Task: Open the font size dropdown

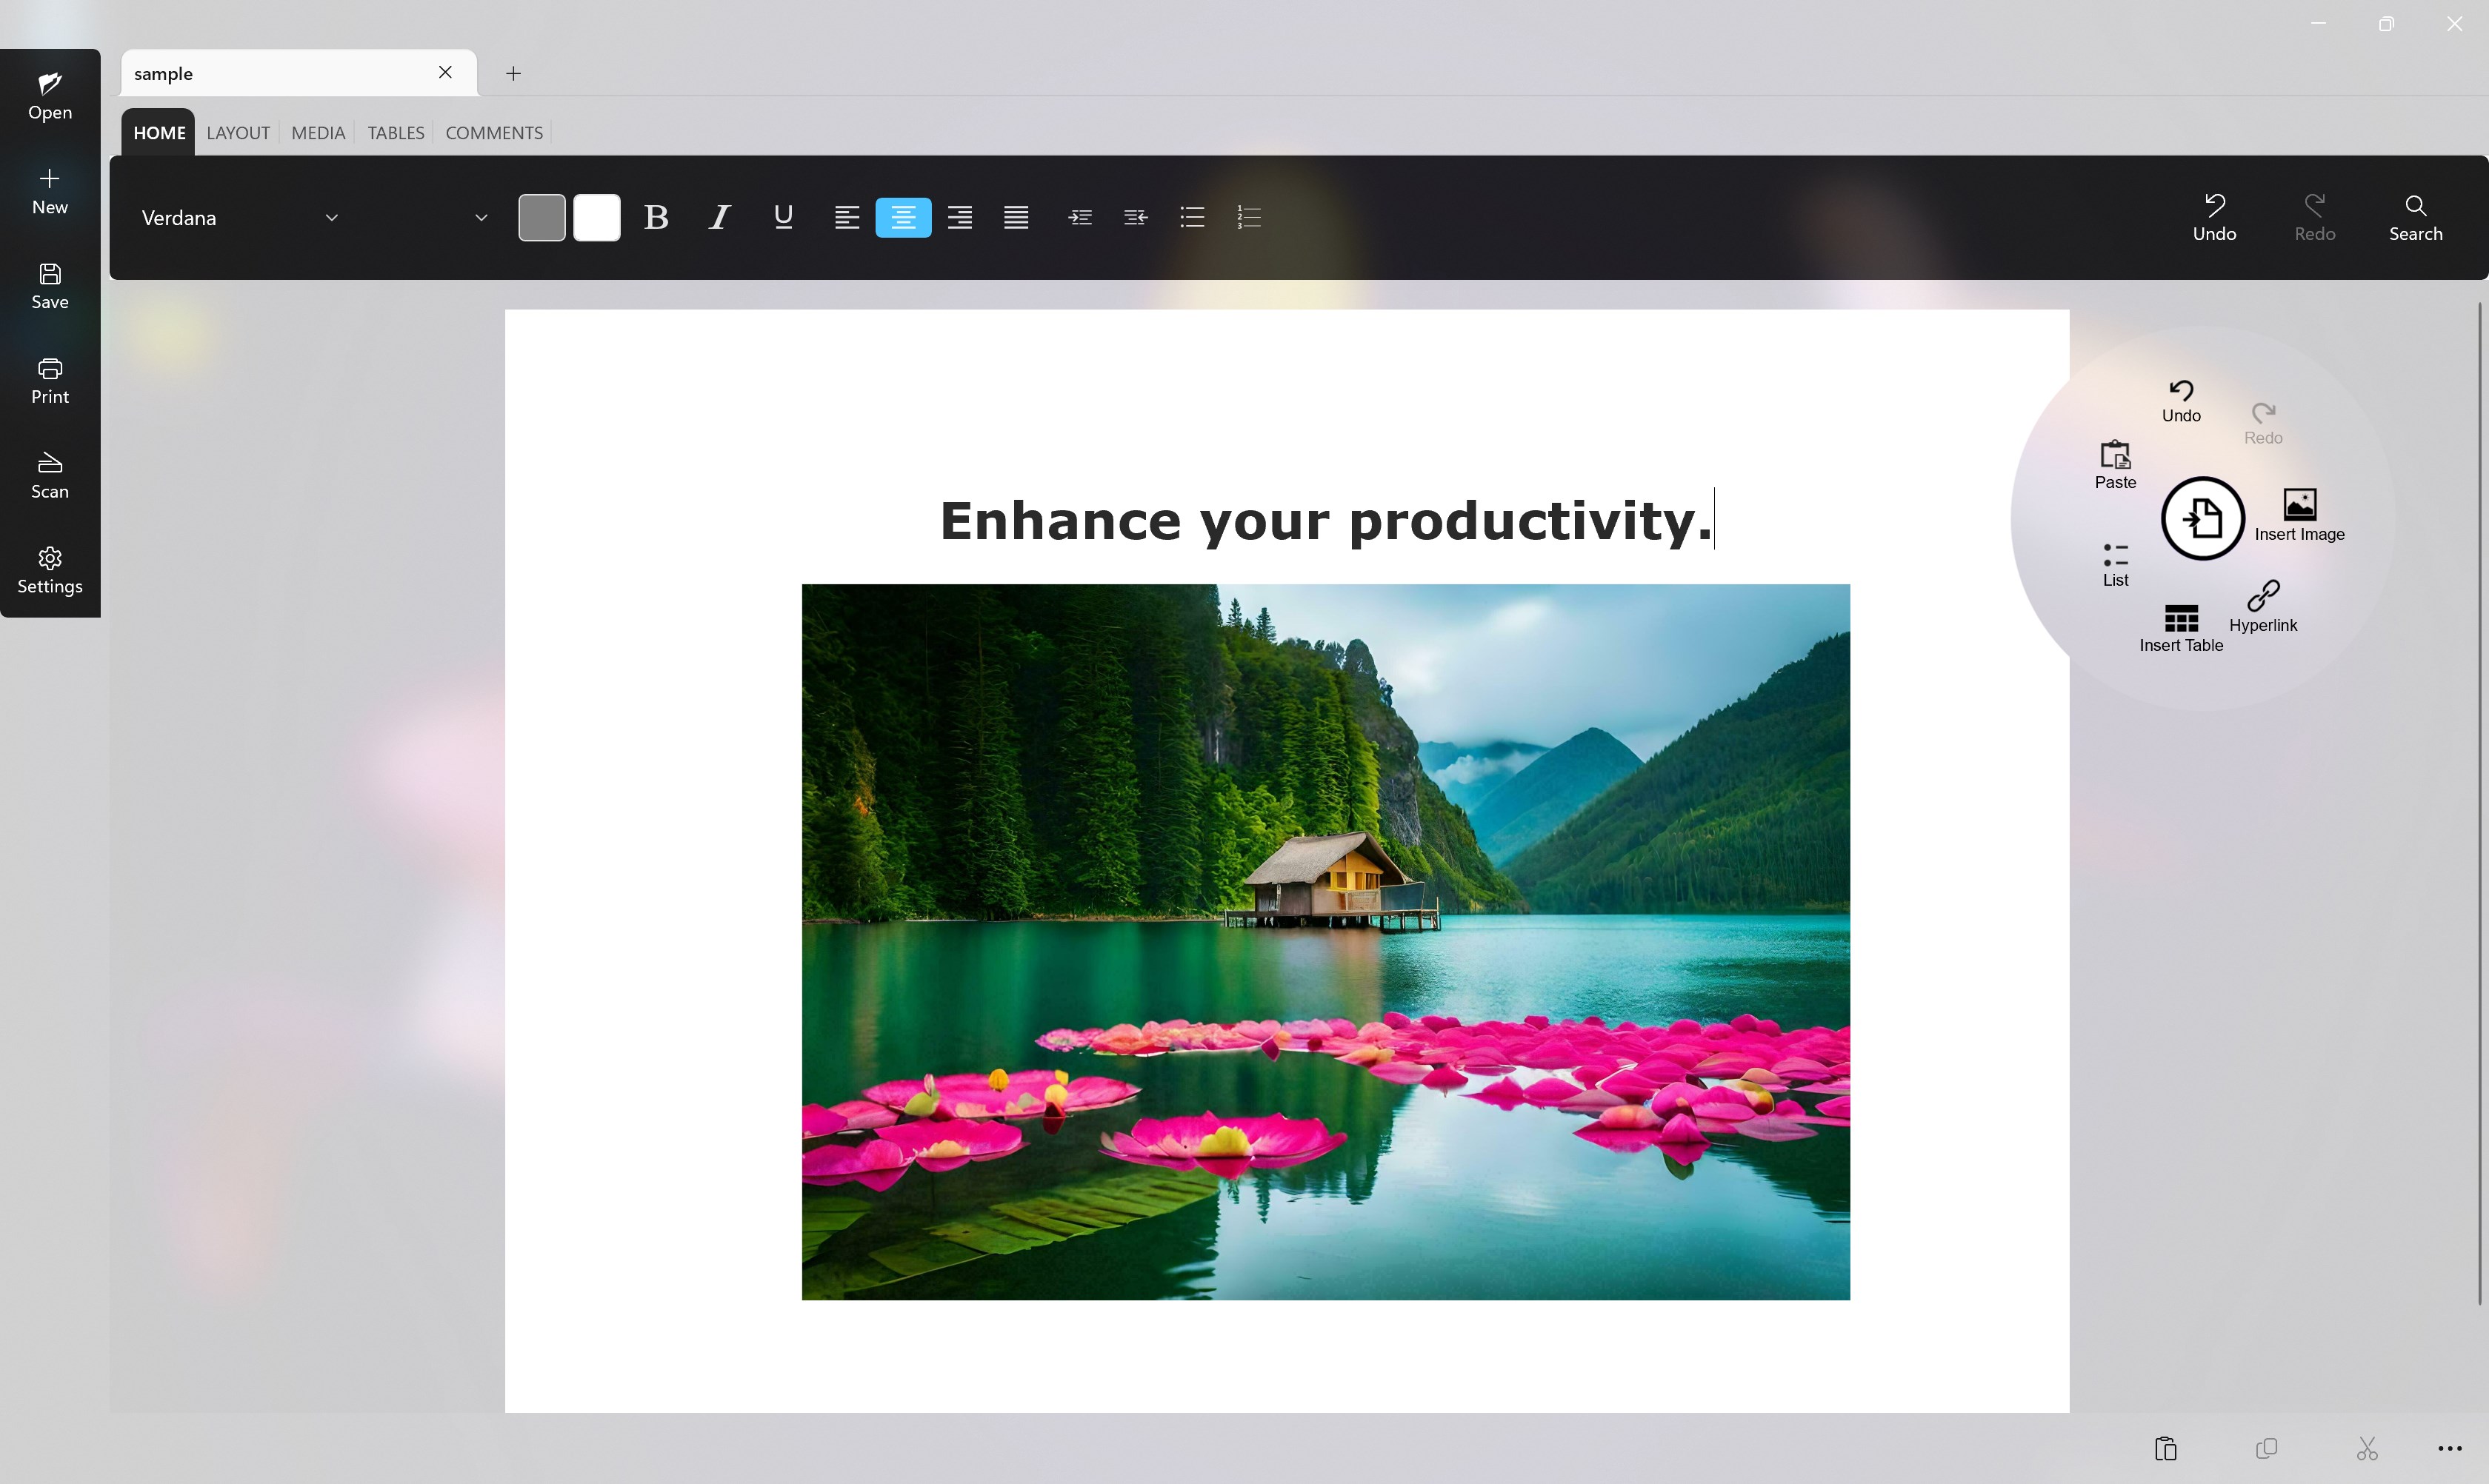Action: 480,217
